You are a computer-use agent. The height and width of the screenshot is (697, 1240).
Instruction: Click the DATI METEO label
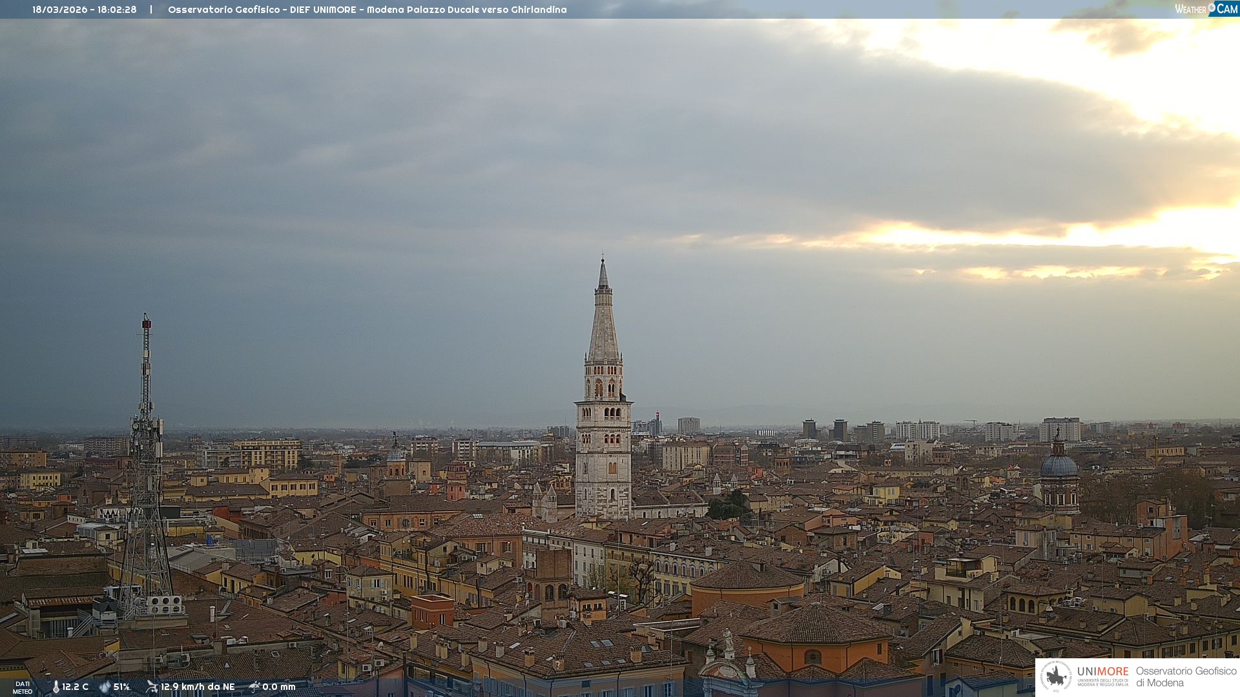tap(23, 687)
